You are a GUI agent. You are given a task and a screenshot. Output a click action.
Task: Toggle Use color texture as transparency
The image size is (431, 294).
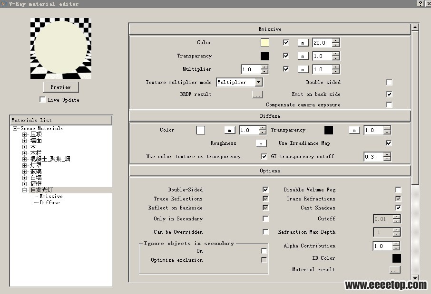click(264, 156)
